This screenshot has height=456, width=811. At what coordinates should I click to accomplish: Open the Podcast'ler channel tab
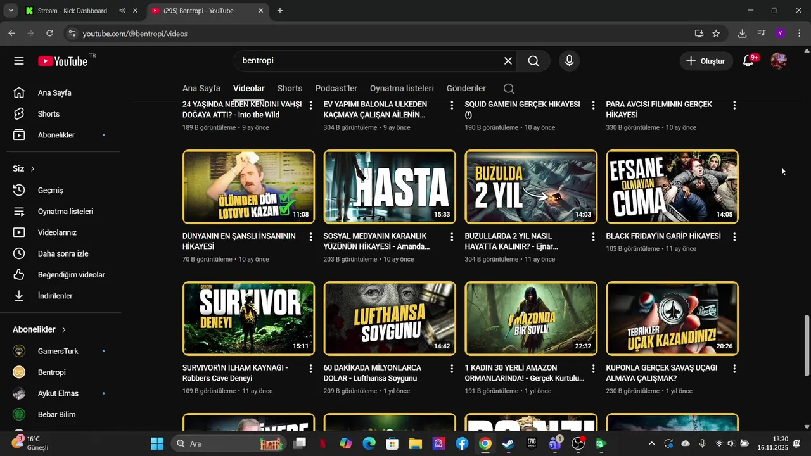click(x=336, y=89)
